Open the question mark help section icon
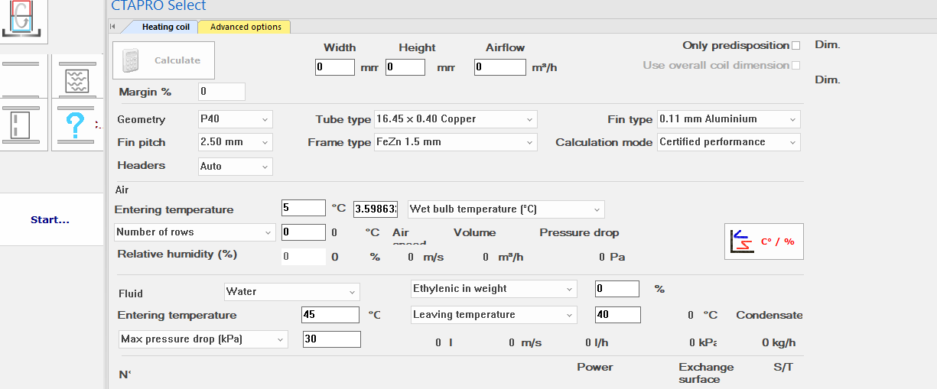The width and height of the screenshot is (937, 389). [77, 125]
